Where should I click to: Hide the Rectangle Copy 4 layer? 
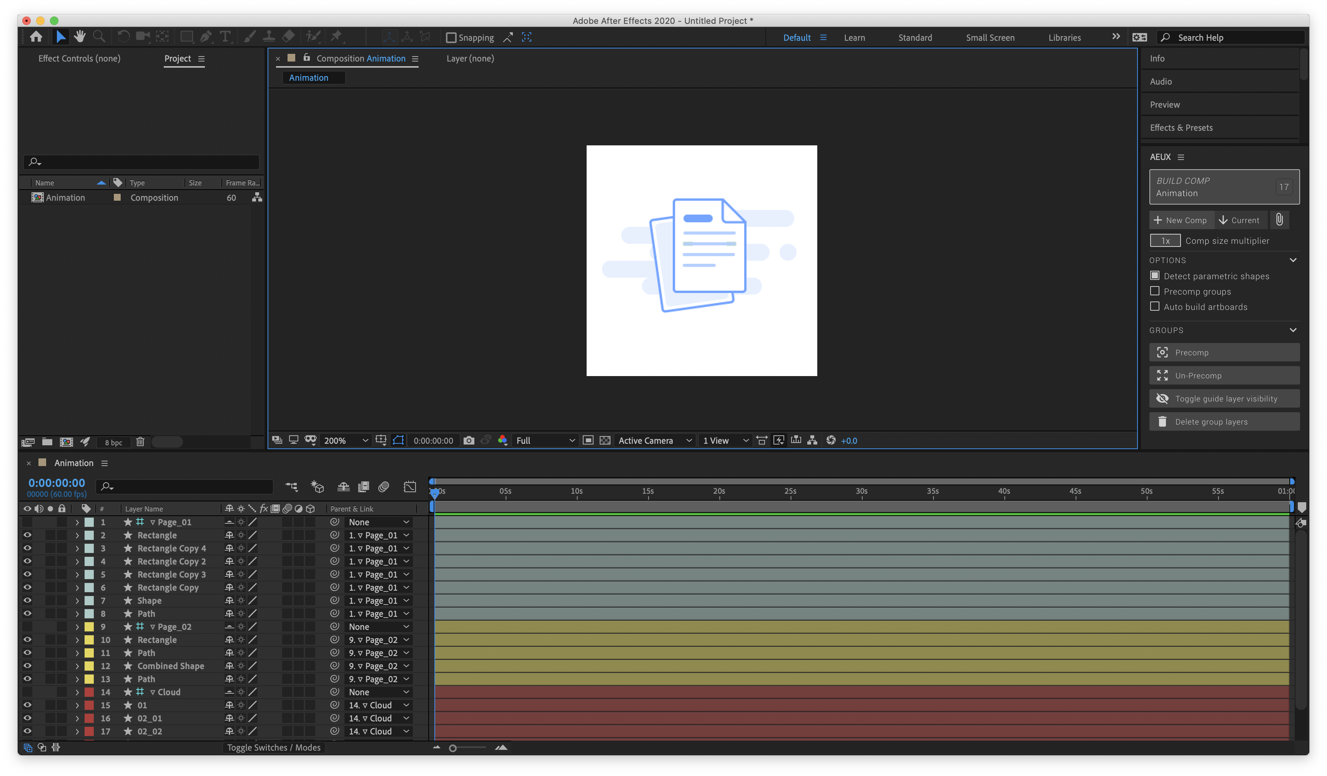click(x=27, y=548)
